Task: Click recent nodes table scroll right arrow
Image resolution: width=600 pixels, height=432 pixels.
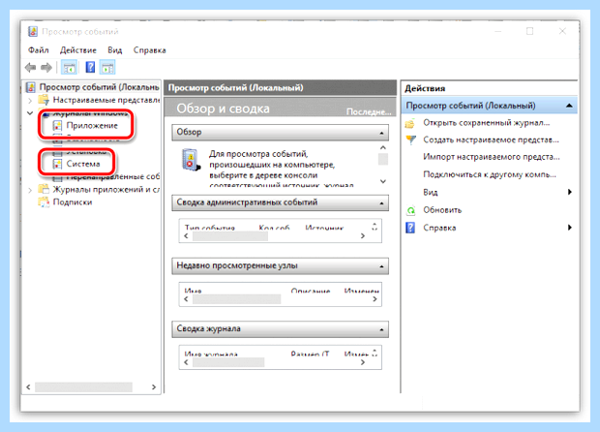Action: [375, 299]
